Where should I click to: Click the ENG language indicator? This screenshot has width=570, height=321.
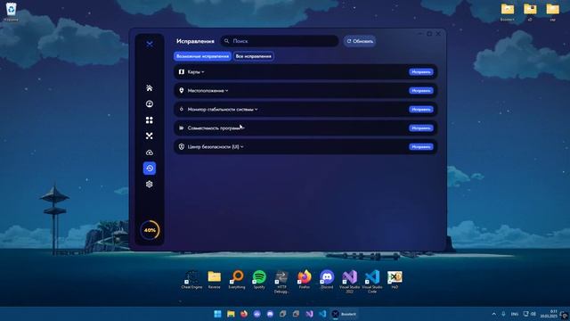pos(515,314)
